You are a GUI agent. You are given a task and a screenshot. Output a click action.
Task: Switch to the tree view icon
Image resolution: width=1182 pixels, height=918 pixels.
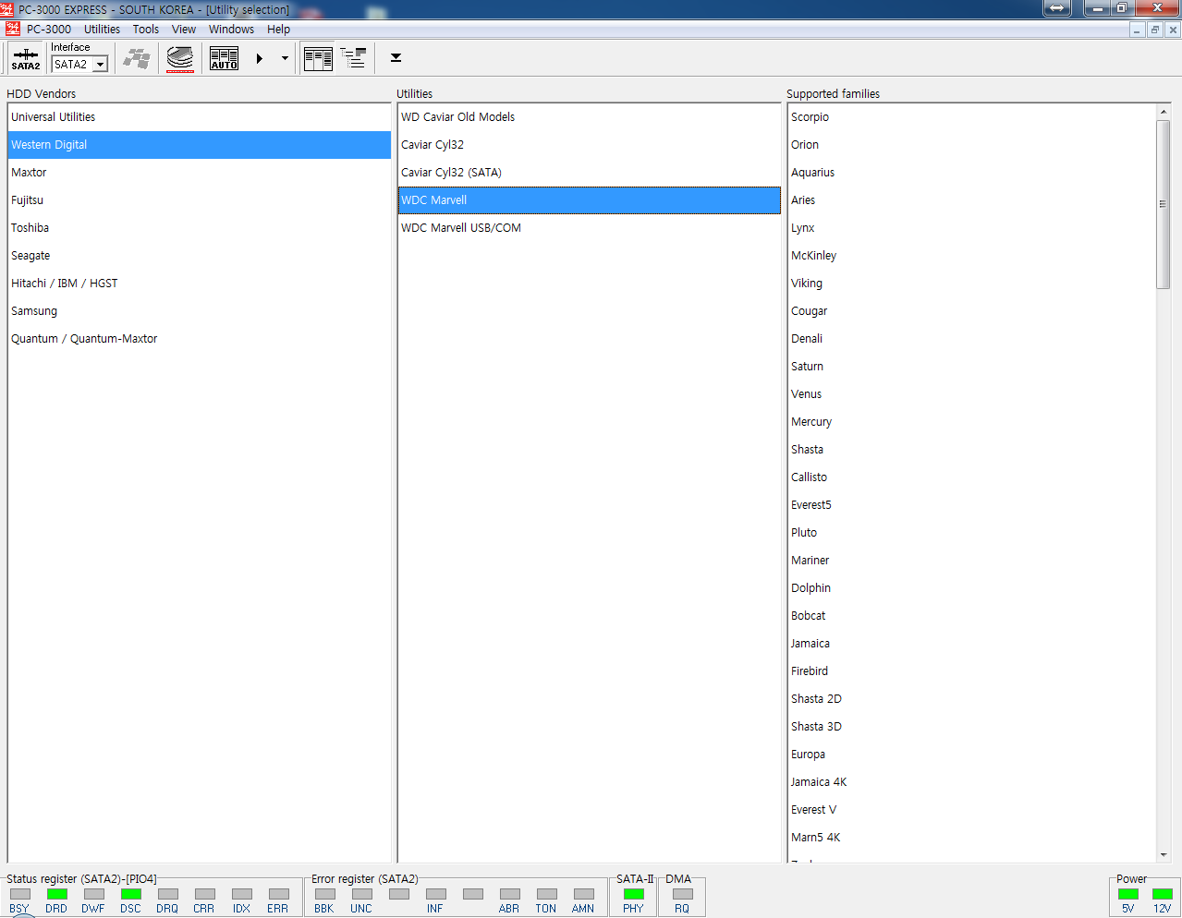pyautogui.click(x=353, y=58)
